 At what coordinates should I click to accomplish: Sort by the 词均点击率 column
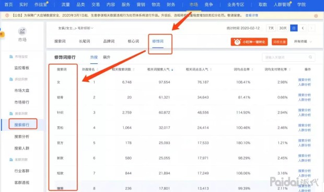pos(244,69)
